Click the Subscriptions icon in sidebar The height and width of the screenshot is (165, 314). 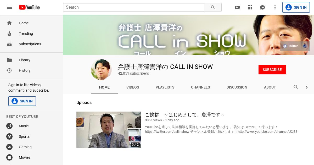pos(9,44)
